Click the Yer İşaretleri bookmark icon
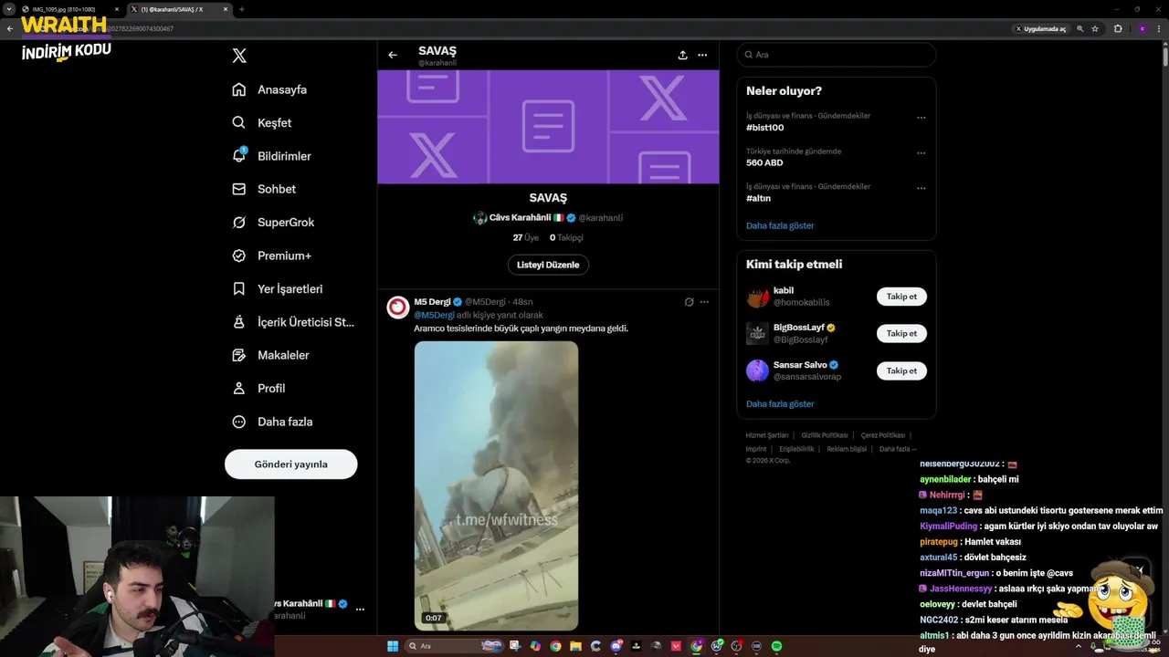 pos(239,288)
